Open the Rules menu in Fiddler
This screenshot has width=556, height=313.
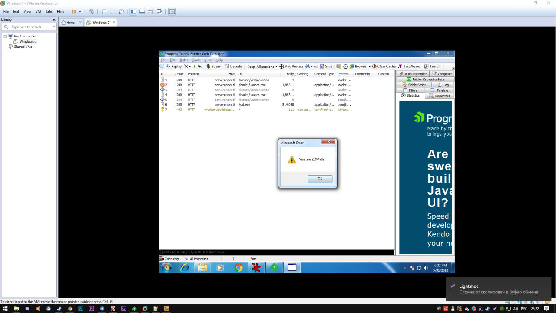184,60
